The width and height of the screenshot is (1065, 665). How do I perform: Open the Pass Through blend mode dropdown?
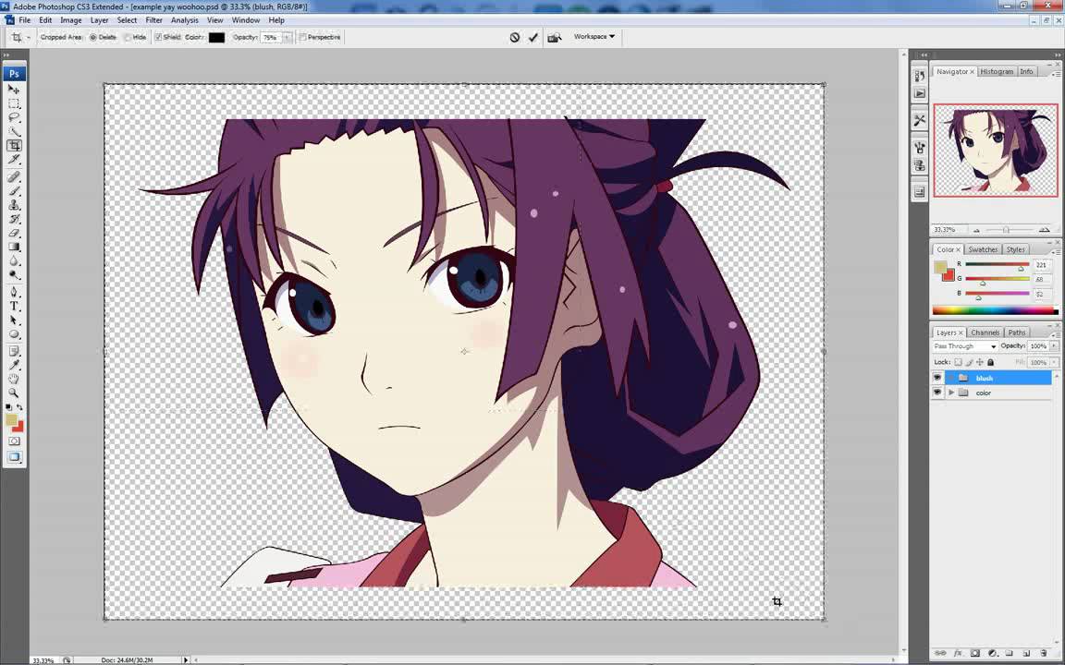tap(964, 346)
